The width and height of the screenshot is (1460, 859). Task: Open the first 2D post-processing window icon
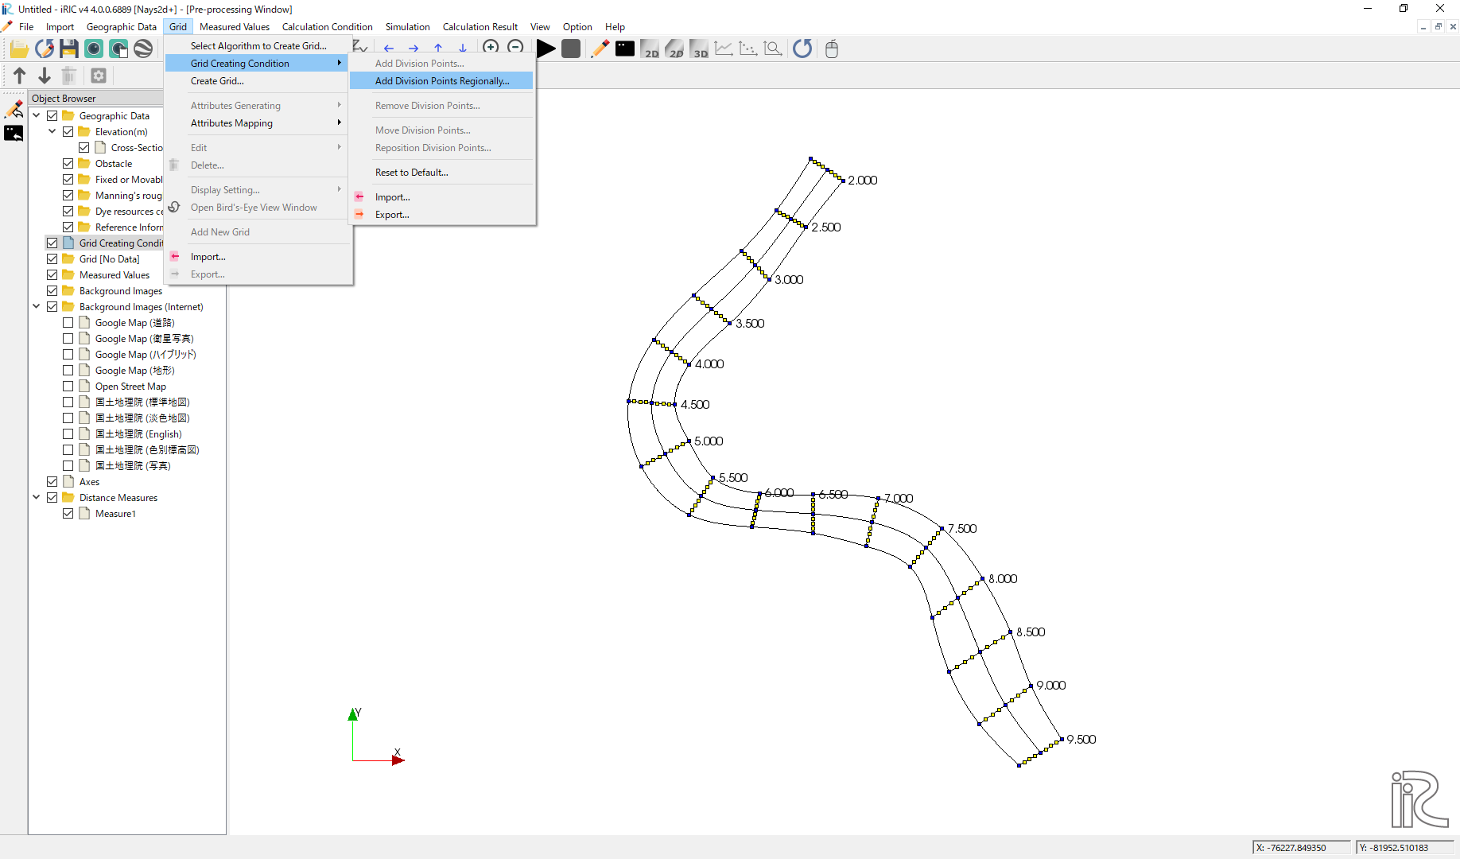pyautogui.click(x=650, y=49)
